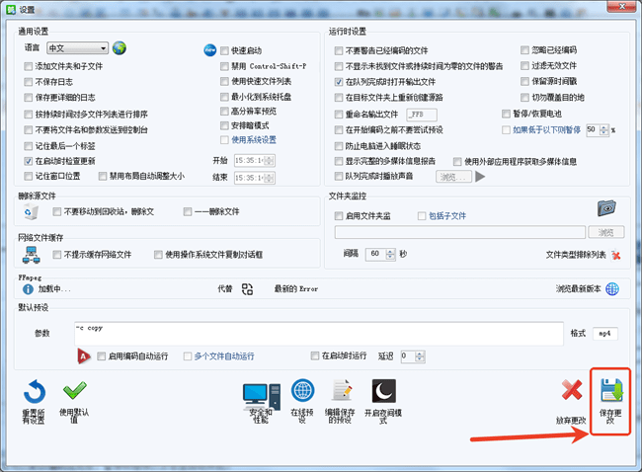642x472 pixels.
Task: Tick the 防止电脑进入睡眠状态 checkbox
Action: tap(339, 145)
